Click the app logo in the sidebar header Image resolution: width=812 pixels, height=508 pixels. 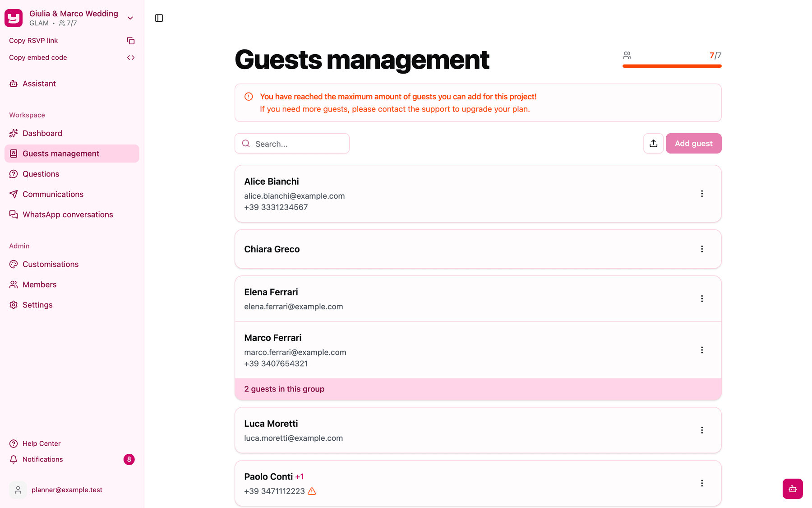tap(14, 18)
